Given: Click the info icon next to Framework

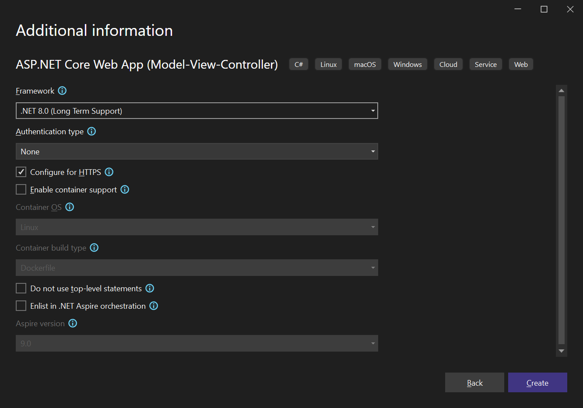Looking at the screenshot, I should pyautogui.click(x=62, y=91).
